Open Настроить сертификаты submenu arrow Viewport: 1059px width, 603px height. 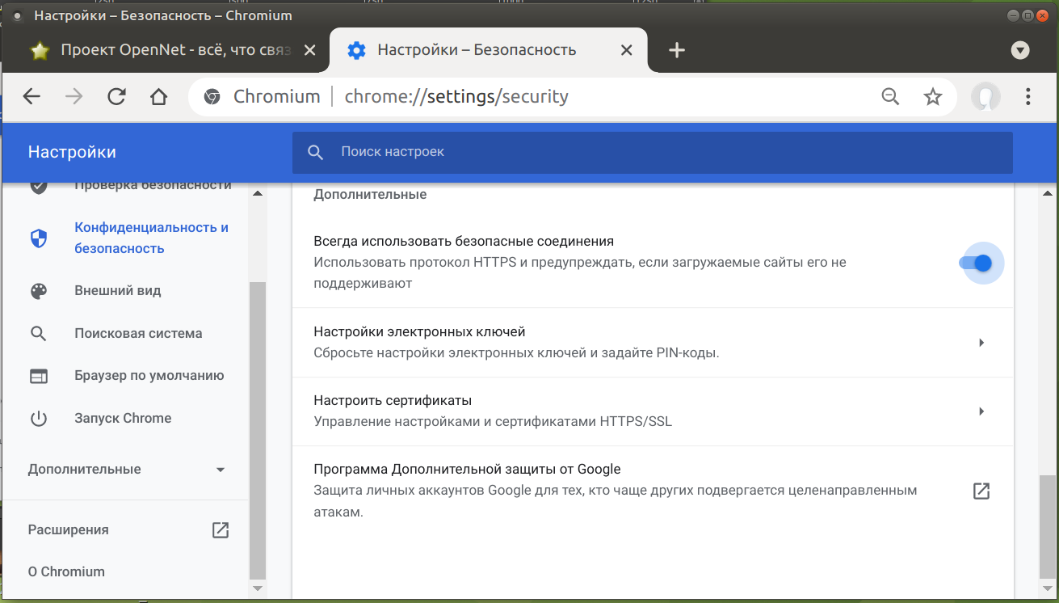tap(981, 411)
